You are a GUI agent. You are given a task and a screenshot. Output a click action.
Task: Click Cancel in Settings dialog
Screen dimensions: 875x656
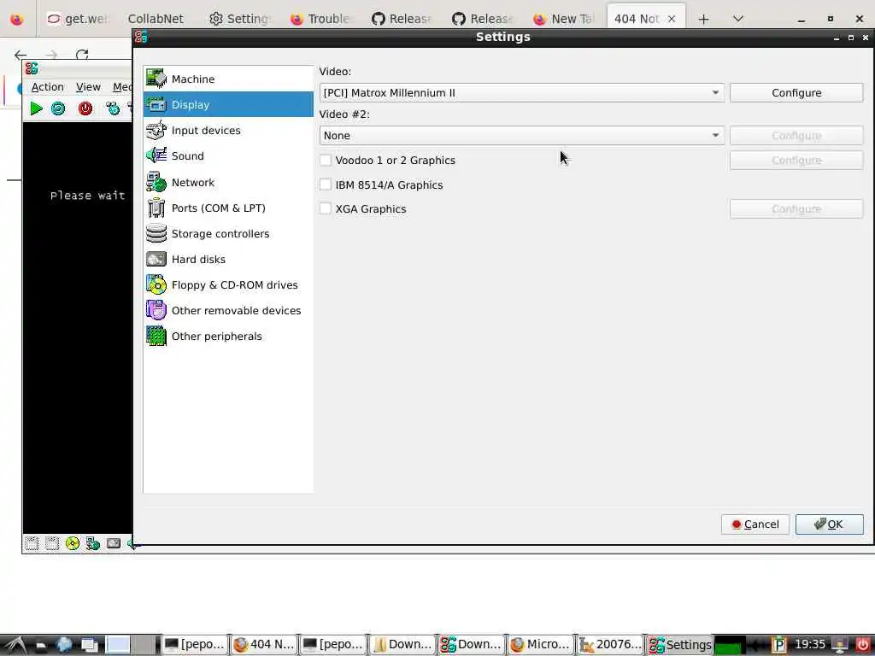pyautogui.click(x=755, y=524)
